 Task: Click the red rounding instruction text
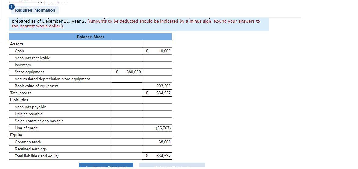136,24
